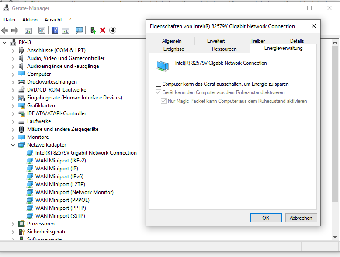Viewport: 340px width, 257px height.
Task: Confirm with the OK button
Action: 266,218
